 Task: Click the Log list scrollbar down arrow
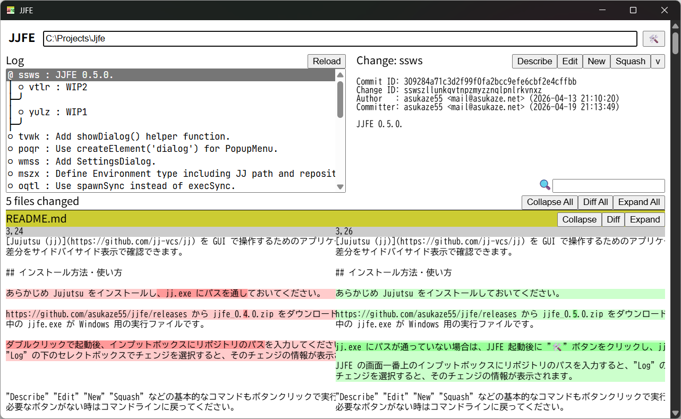pos(340,186)
